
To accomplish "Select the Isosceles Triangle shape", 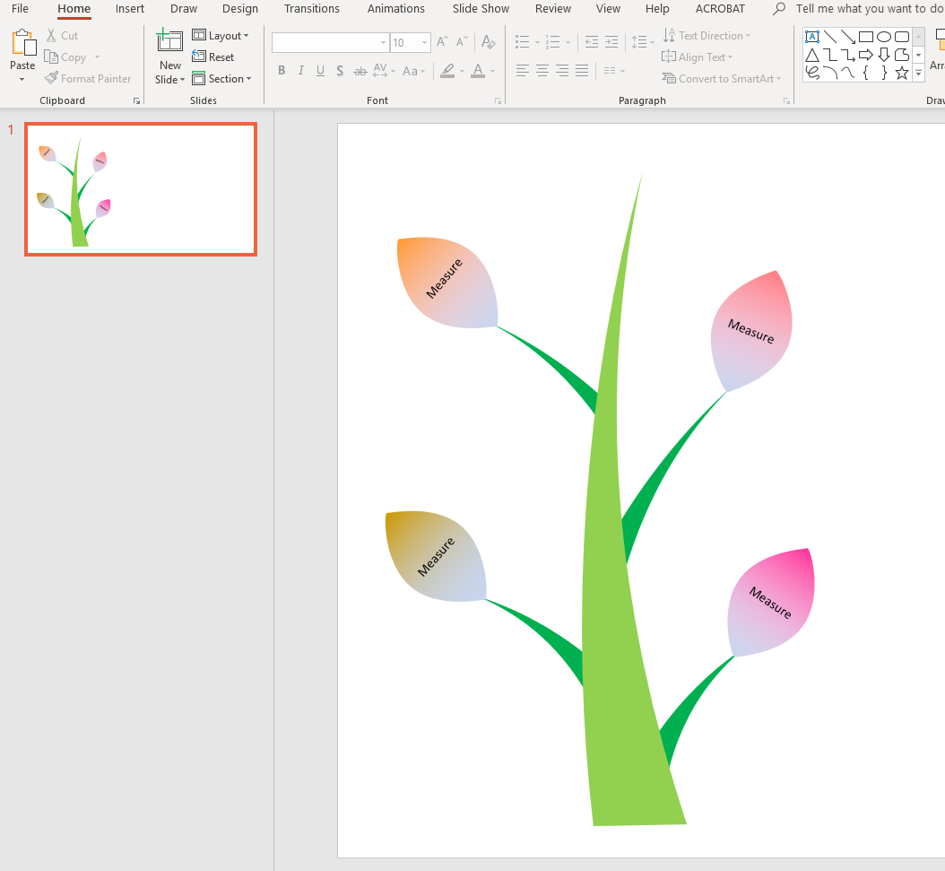I will click(811, 56).
